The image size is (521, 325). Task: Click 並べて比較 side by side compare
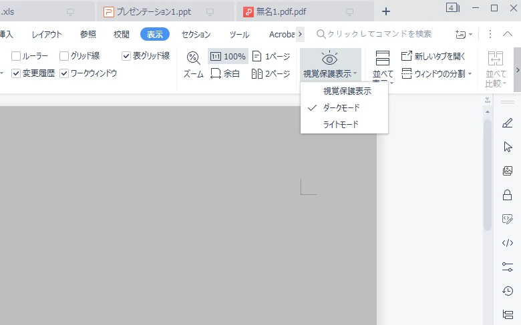(496, 69)
